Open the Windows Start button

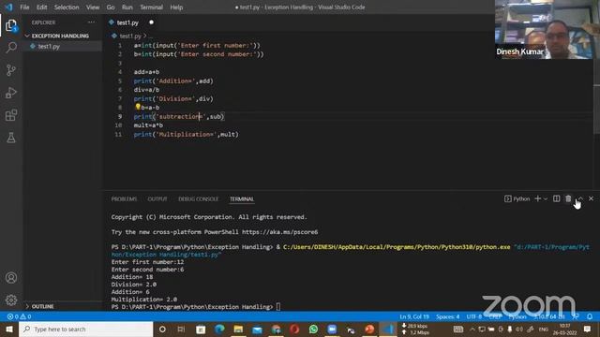tap(9, 329)
